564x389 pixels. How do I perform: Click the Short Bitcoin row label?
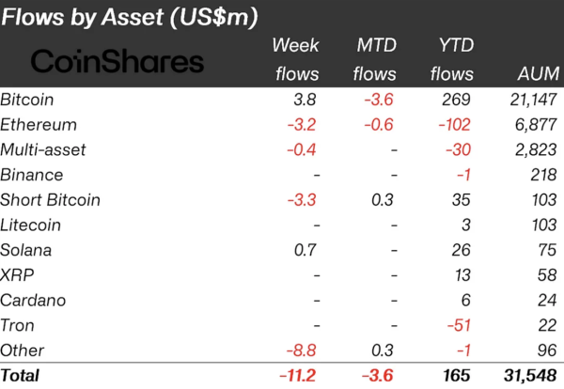(50, 200)
